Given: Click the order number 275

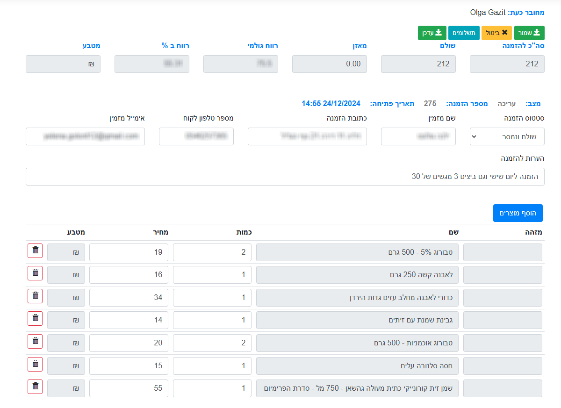Looking at the screenshot, I should [x=430, y=103].
